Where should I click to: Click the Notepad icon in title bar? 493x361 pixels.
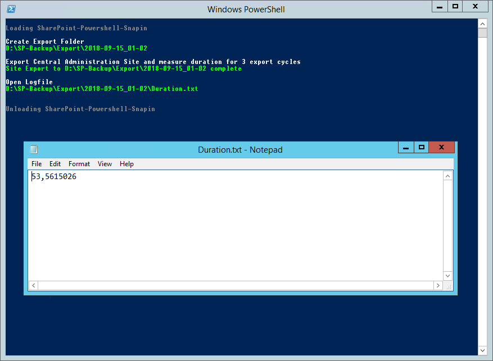click(x=34, y=149)
